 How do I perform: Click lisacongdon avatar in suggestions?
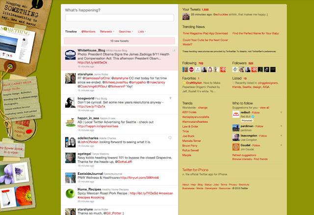coord(236,137)
